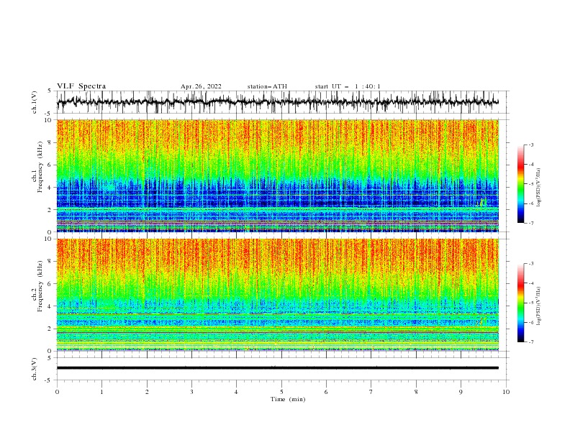The width and height of the screenshot is (570, 440).
Task: Click time axis tick label '1'
Action: (101, 392)
